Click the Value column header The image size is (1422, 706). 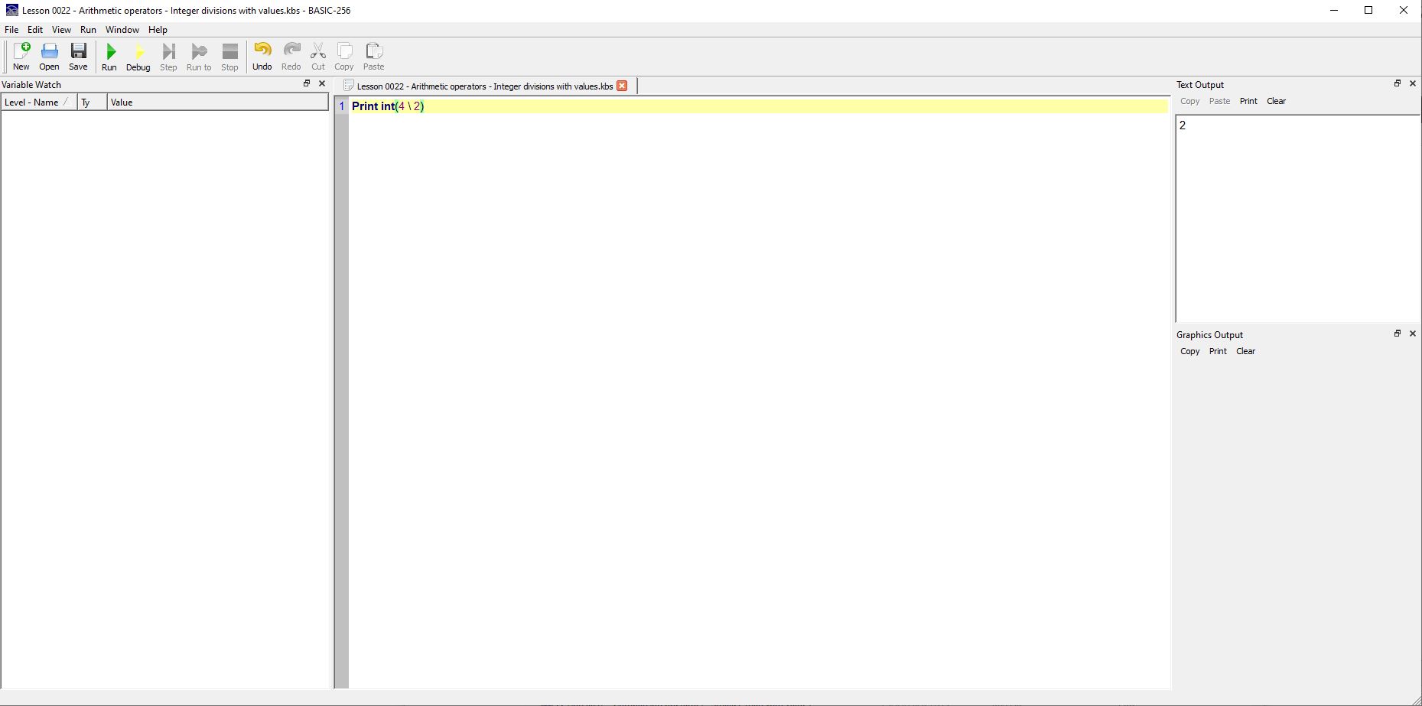pyautogui.click(x=122, y=102)
